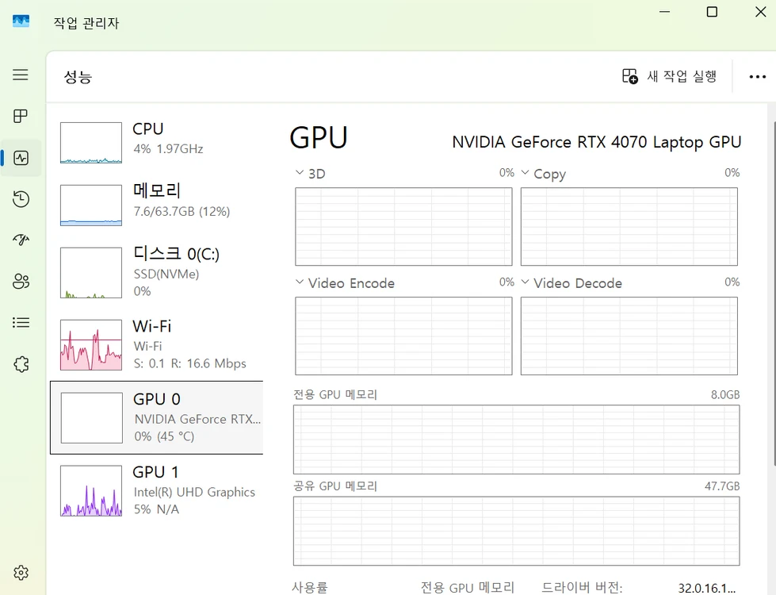Open the App history page icon

click(x=21, y=199)
